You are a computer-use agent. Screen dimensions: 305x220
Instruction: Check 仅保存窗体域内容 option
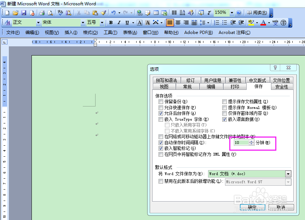tap(224, 113)
